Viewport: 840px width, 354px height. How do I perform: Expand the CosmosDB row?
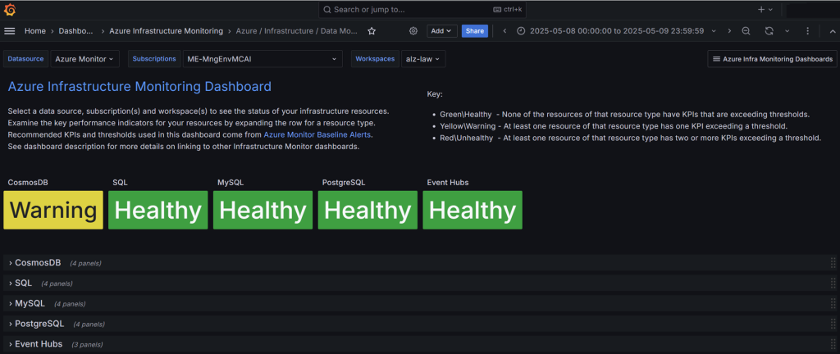coord(38,262)
